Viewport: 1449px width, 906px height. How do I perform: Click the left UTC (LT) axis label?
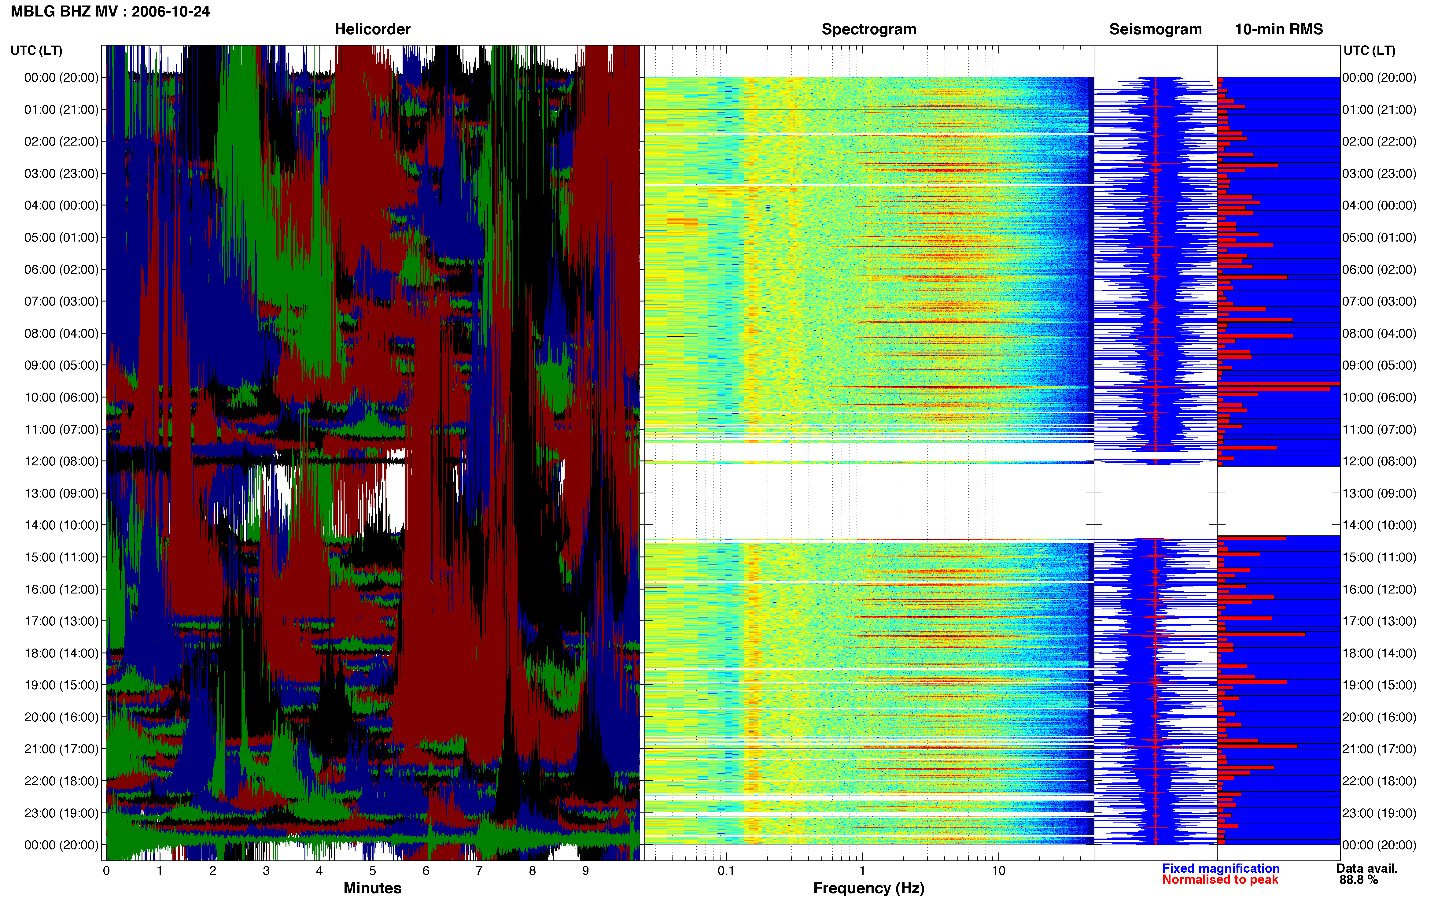37,50
